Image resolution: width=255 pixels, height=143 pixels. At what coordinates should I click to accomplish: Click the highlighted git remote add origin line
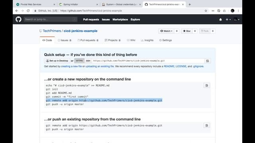[x=104, y=100]
